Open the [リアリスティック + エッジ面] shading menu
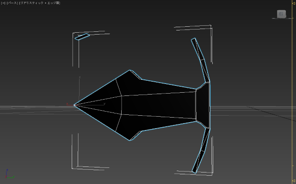296x184 pixels. 40,3
